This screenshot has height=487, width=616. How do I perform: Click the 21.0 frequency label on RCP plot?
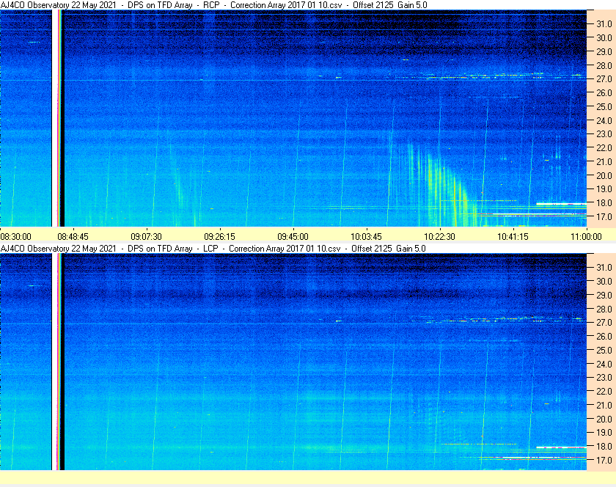coord(604,161)
